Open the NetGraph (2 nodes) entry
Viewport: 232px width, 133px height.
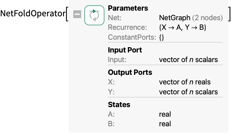[x=191, y=18]
